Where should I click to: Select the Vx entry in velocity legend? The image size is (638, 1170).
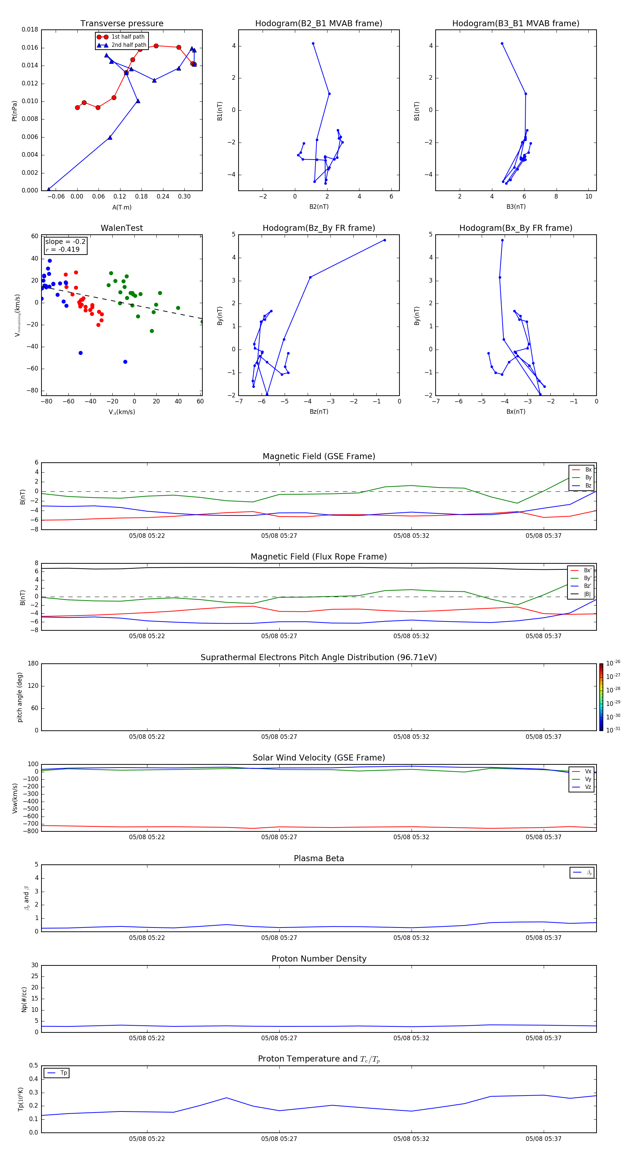point(582,771)
